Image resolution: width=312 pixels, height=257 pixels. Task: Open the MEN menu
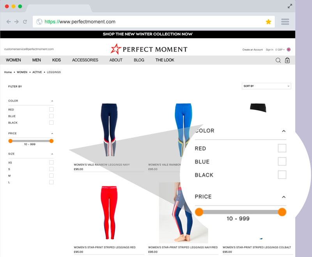(x=37, y=60)
